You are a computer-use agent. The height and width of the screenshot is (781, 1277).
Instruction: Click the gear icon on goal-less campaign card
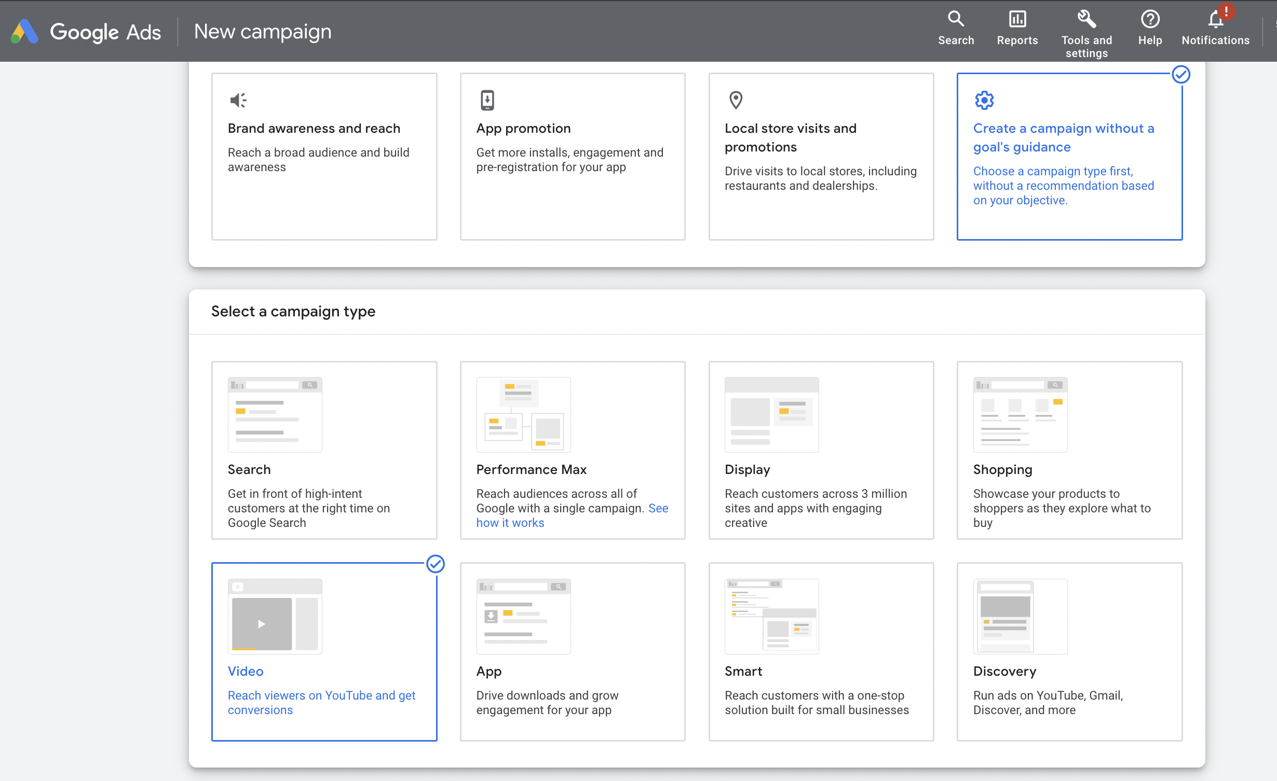pos(984,100)
